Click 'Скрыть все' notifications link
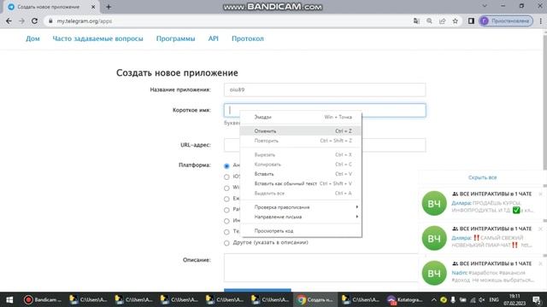This screenshot has width=547, height=307. pos(482,177)
